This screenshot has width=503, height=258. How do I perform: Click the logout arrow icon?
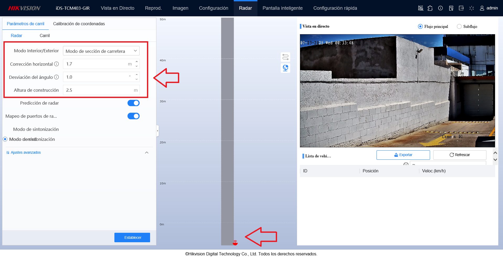pos(461,8)
